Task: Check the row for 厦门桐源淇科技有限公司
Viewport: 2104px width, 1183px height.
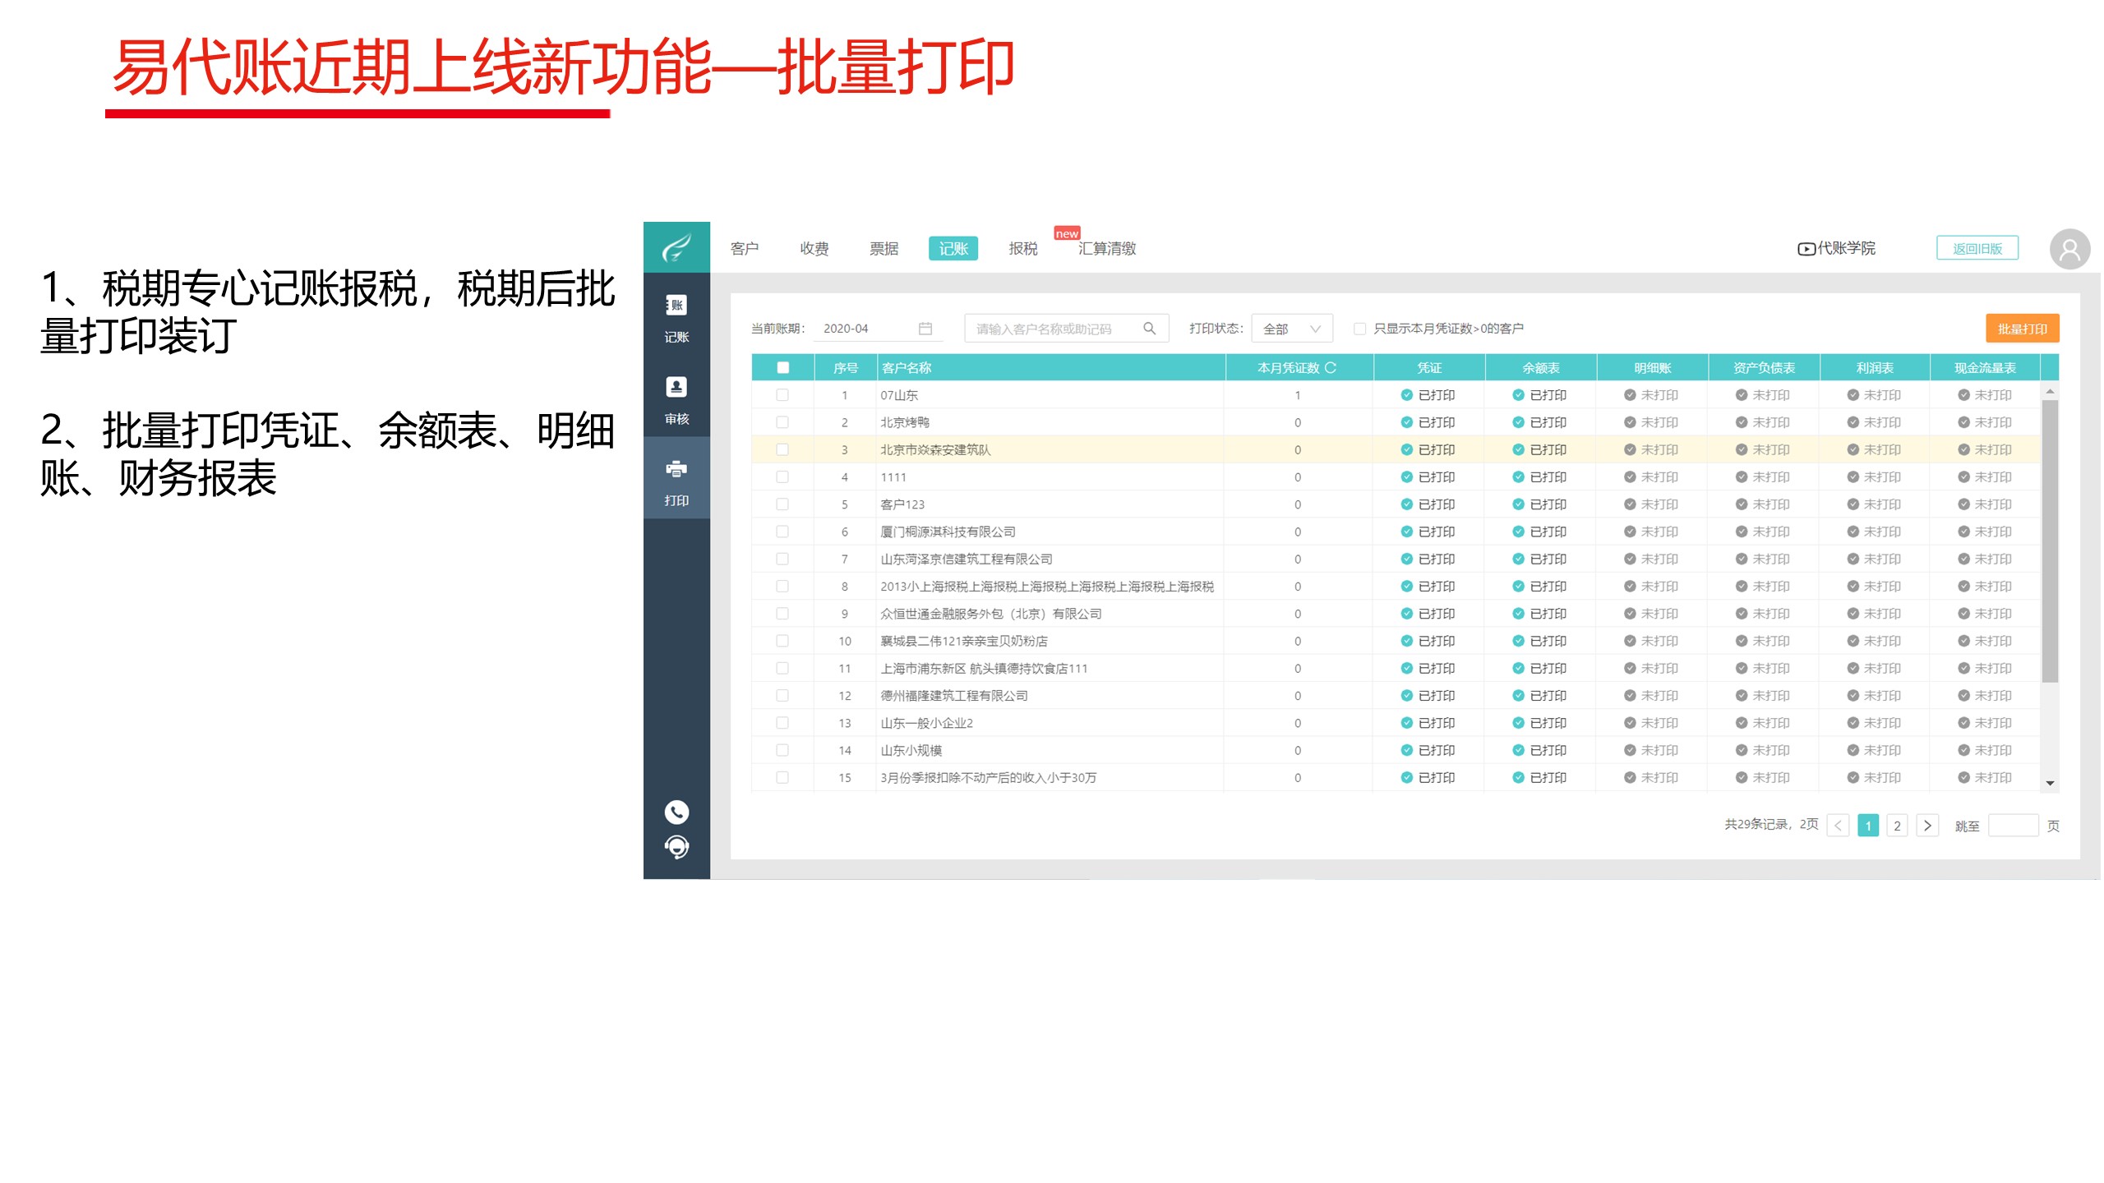Action: coord(782,532)
